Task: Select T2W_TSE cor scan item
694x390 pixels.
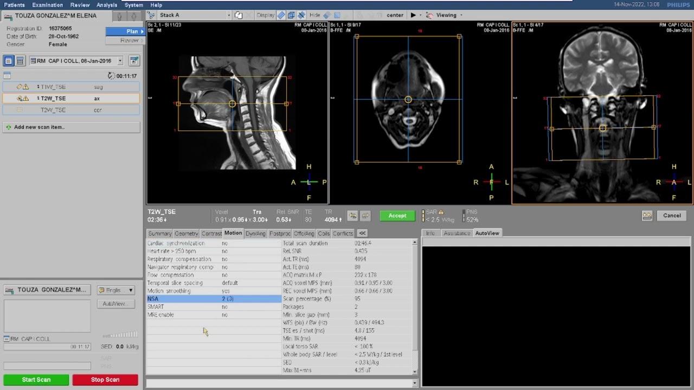Action: (x=71, y=110)
